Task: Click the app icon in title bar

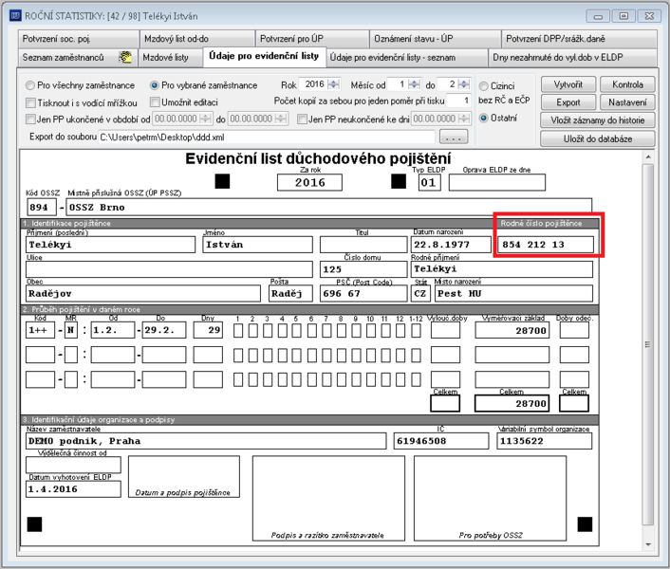Action: pyautogui.click(x=15, y=16)
